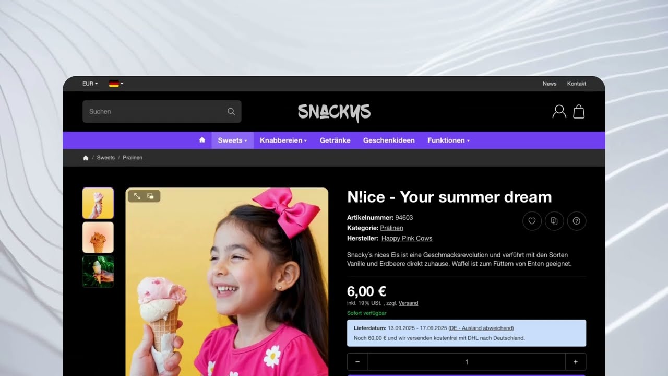Click into the Suchen search field
Screen dimensions: 668x376
[162, 111]
